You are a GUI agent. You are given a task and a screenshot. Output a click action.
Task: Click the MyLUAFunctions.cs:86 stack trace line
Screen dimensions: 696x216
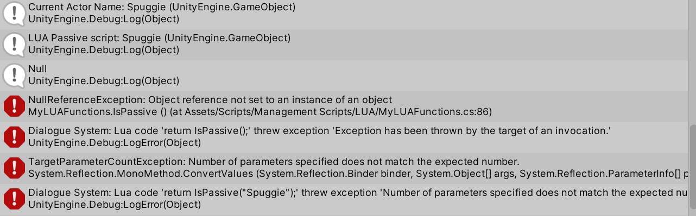pos(260,112)
